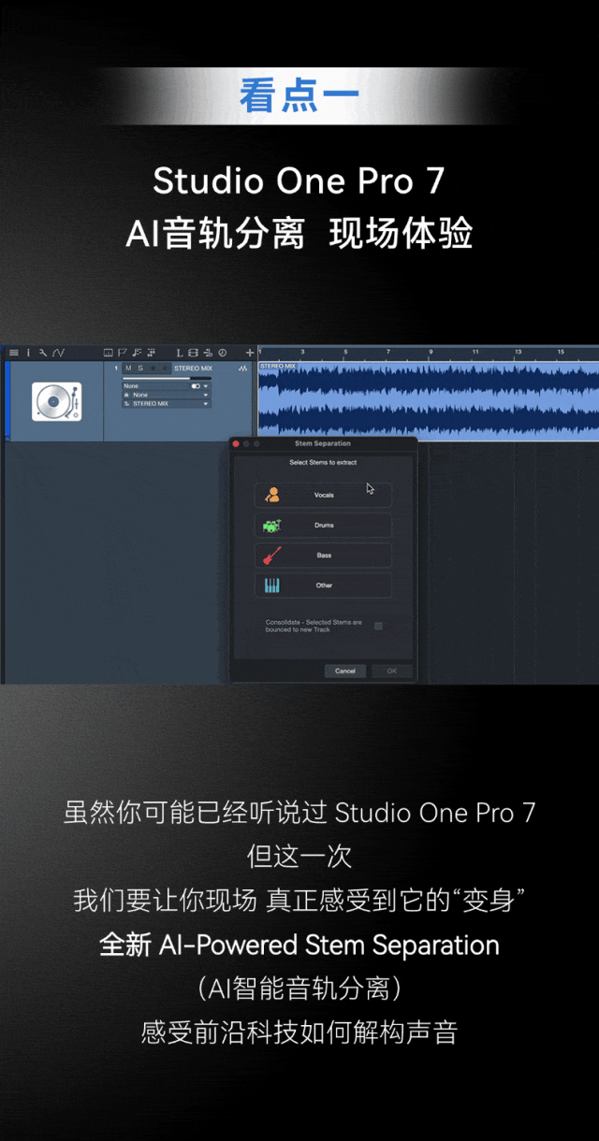Viewport: 599px width, 1141px height.
Task: Solo the STEREO MIX track
Action: point(140,368)
